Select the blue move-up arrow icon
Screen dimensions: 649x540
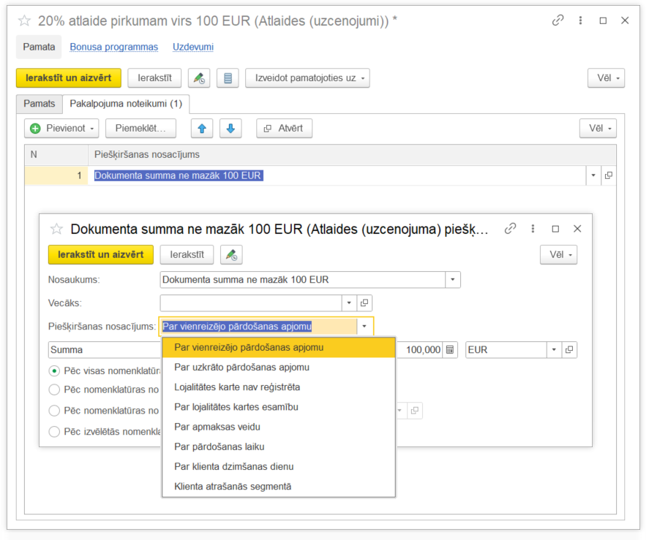pyautogui.click(x=202, y=128)
